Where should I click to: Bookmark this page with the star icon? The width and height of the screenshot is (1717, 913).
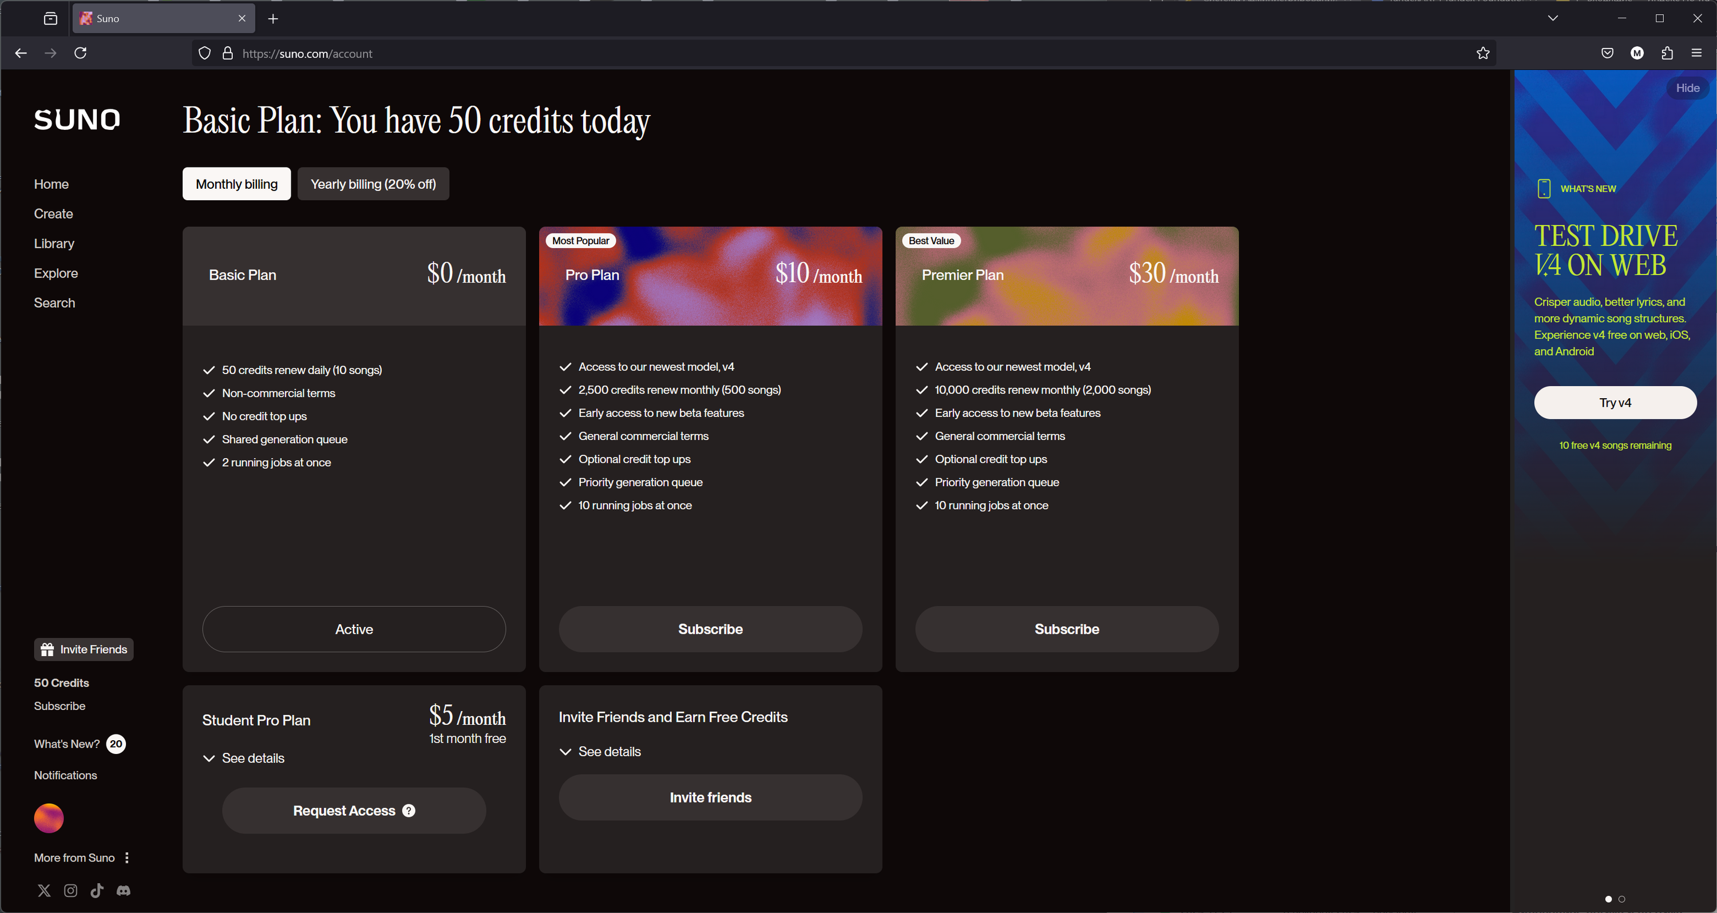pyautogui.click(x=1482, y=53)
